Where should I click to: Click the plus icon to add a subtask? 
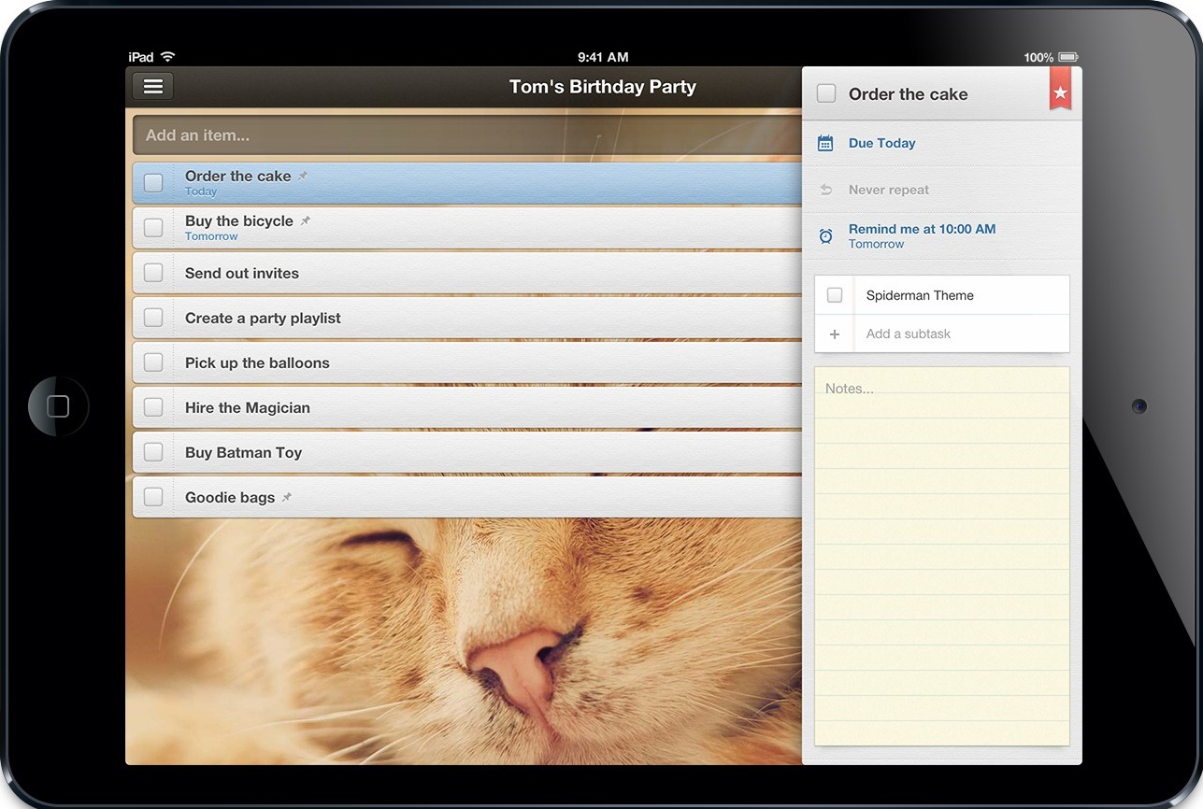coord(834,334)
